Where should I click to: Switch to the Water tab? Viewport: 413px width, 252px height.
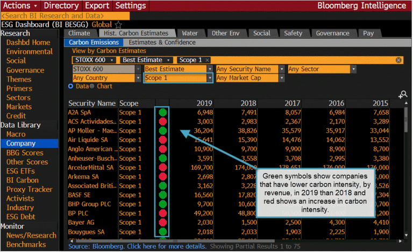point(190,33)
